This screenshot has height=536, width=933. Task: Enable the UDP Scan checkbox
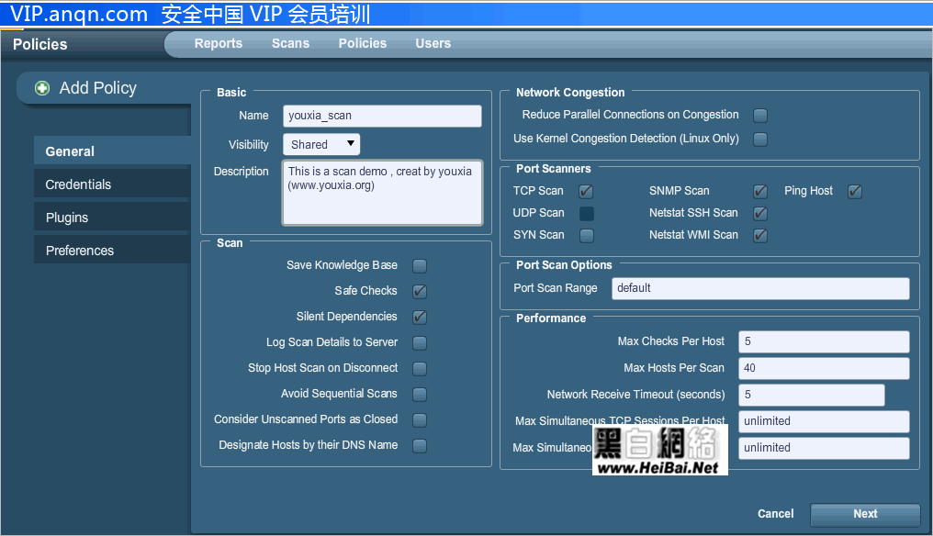tap(587, 214)
